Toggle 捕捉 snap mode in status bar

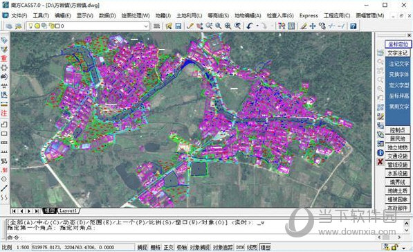tap(142, 247)
